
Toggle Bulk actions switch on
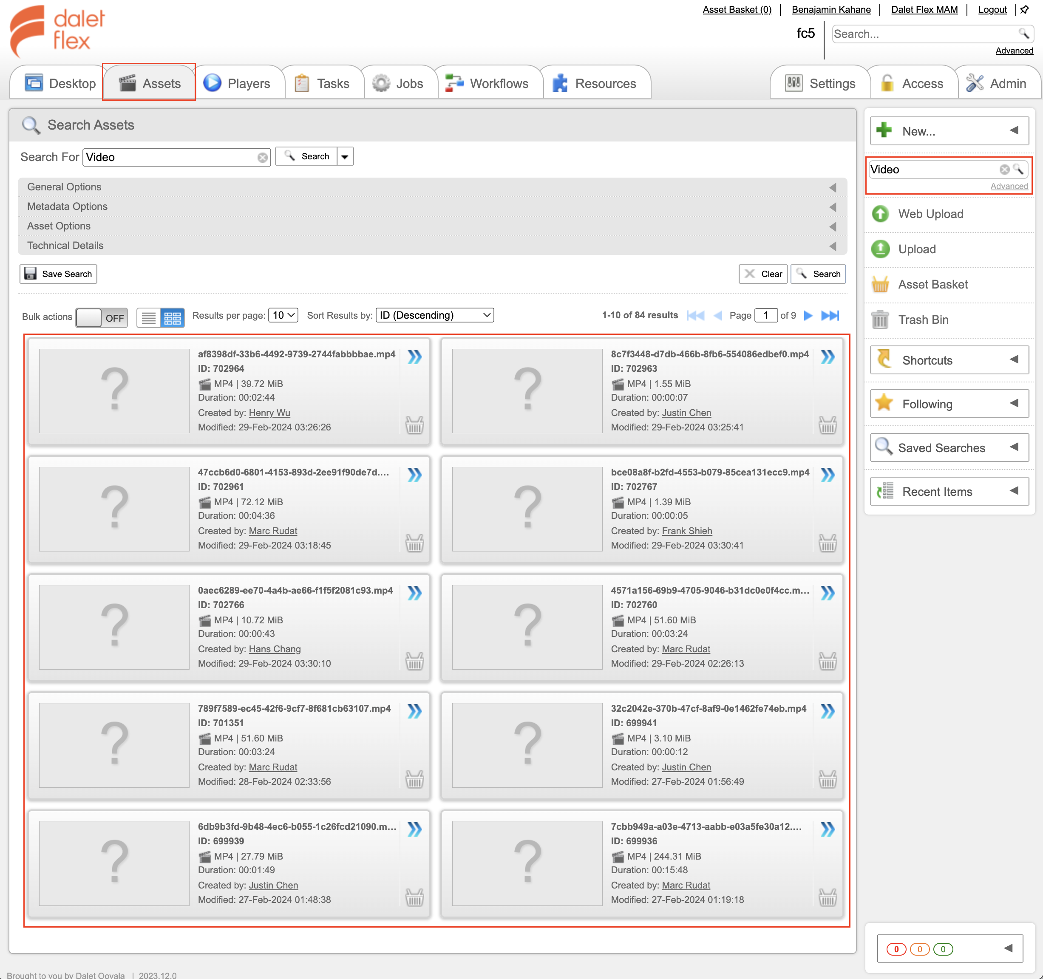[102, 317]
